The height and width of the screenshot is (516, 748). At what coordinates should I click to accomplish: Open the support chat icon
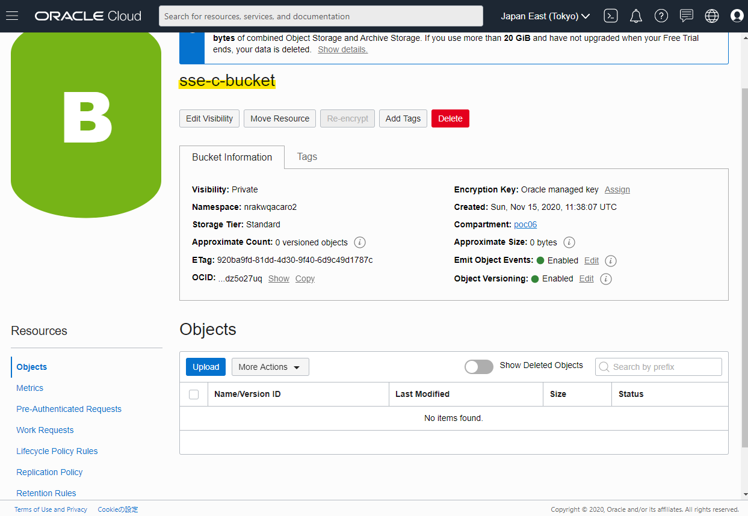687,16
